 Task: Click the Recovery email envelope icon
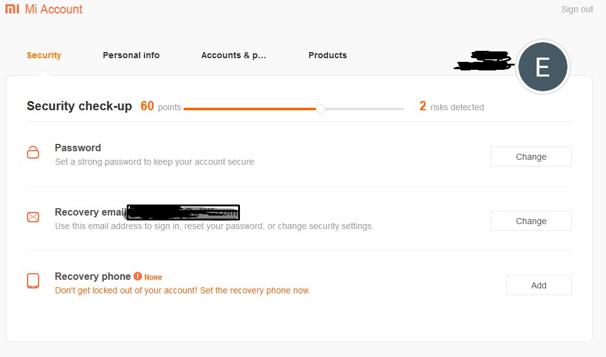click(33, 217)
